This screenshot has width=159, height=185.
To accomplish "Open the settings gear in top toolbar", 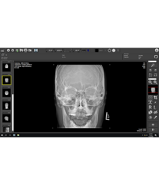I will click(13, 50).
